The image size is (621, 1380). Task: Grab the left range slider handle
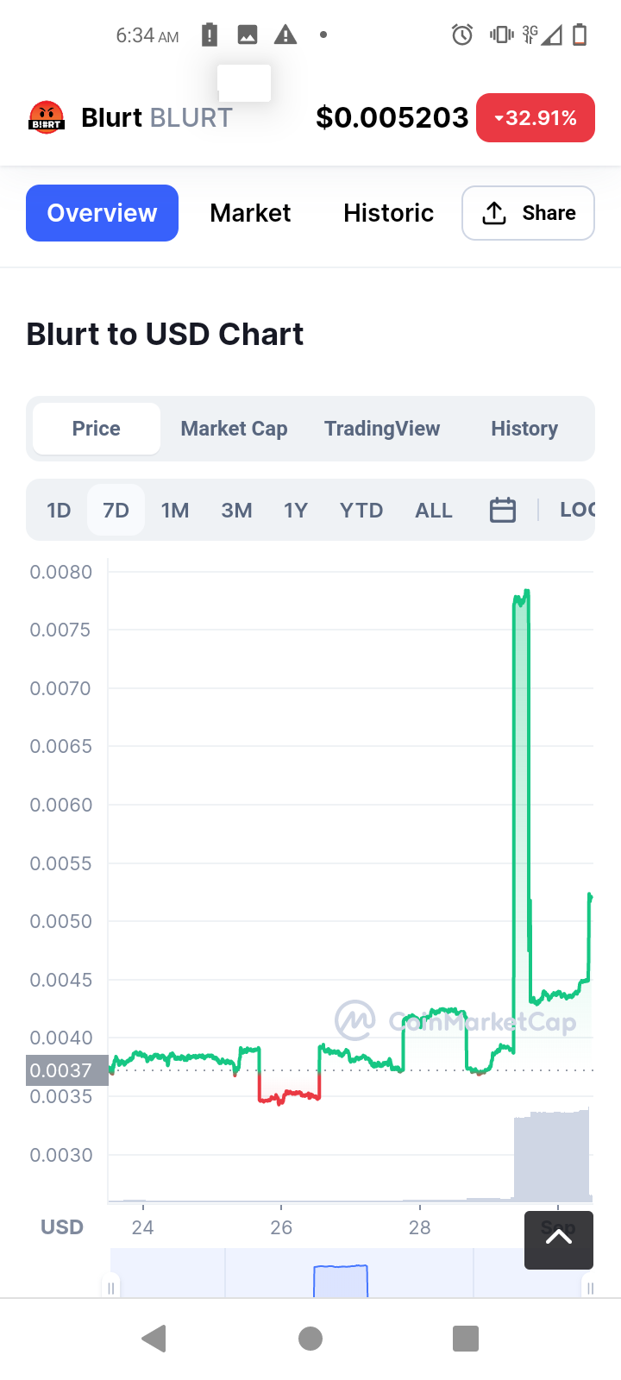(x=111, y=1288)
